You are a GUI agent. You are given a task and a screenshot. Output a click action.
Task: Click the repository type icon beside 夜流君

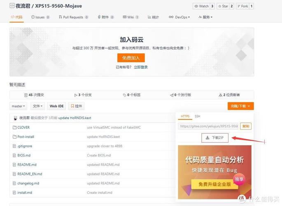coord(12,6)
